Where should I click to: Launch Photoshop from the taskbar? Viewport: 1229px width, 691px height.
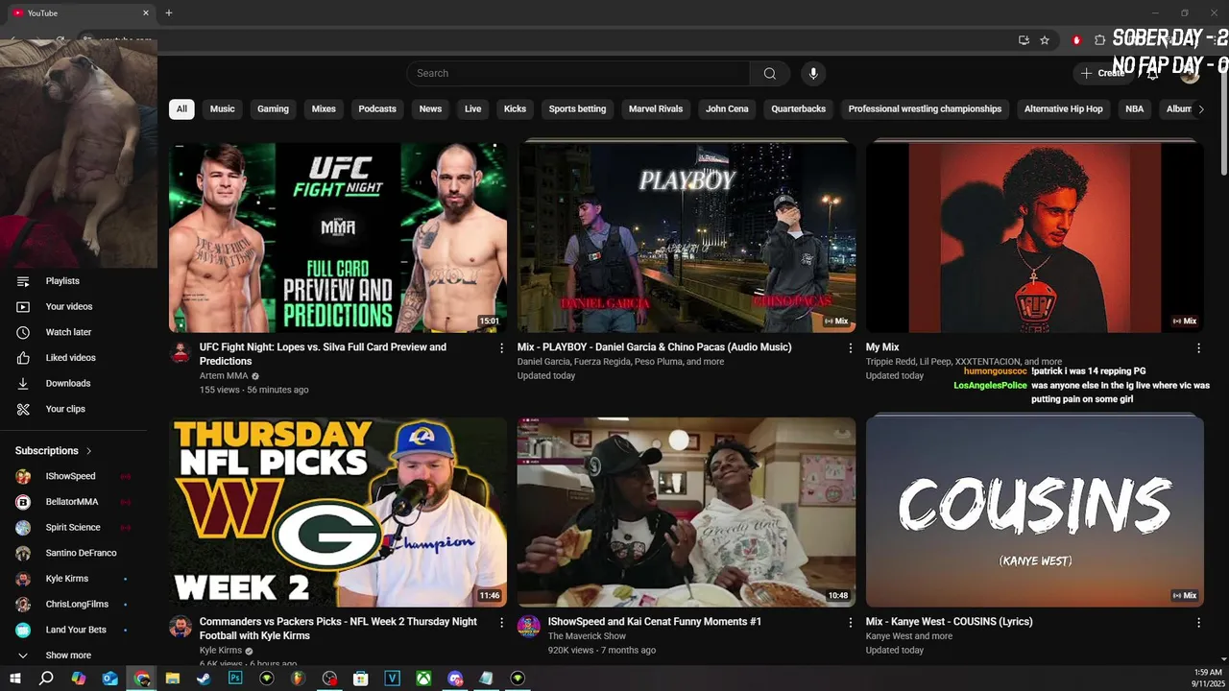coord(235,679)
